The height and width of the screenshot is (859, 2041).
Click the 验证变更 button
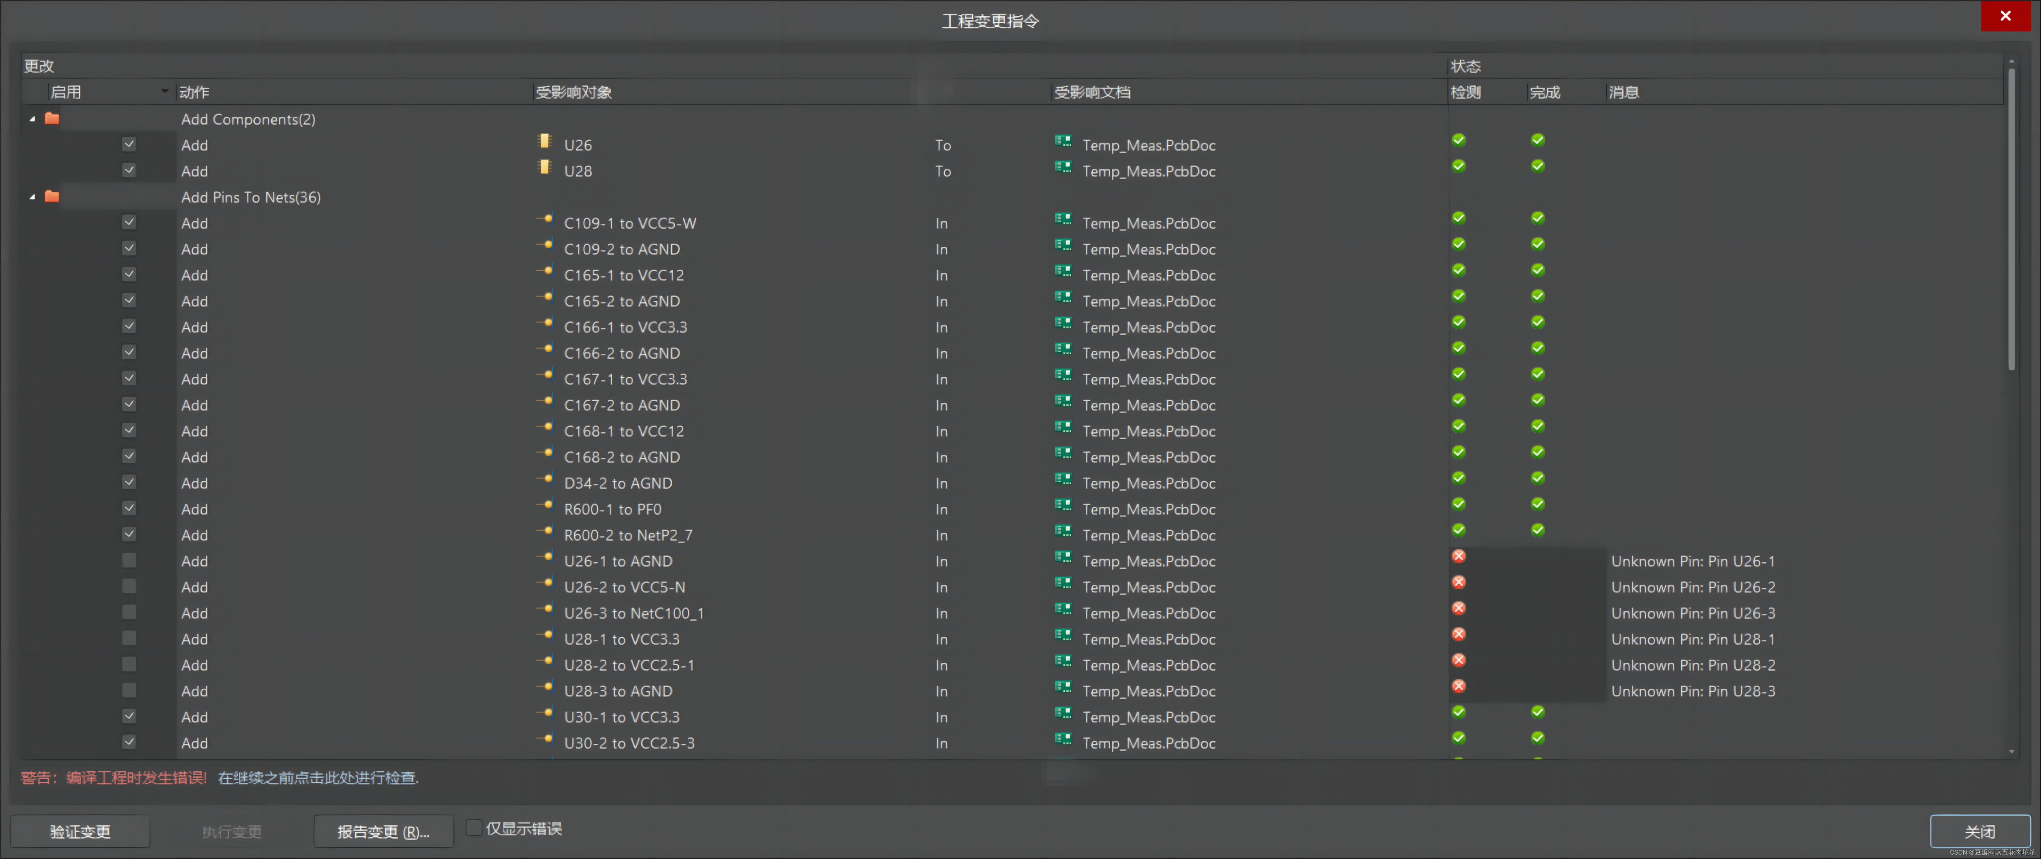pos(80,831)
